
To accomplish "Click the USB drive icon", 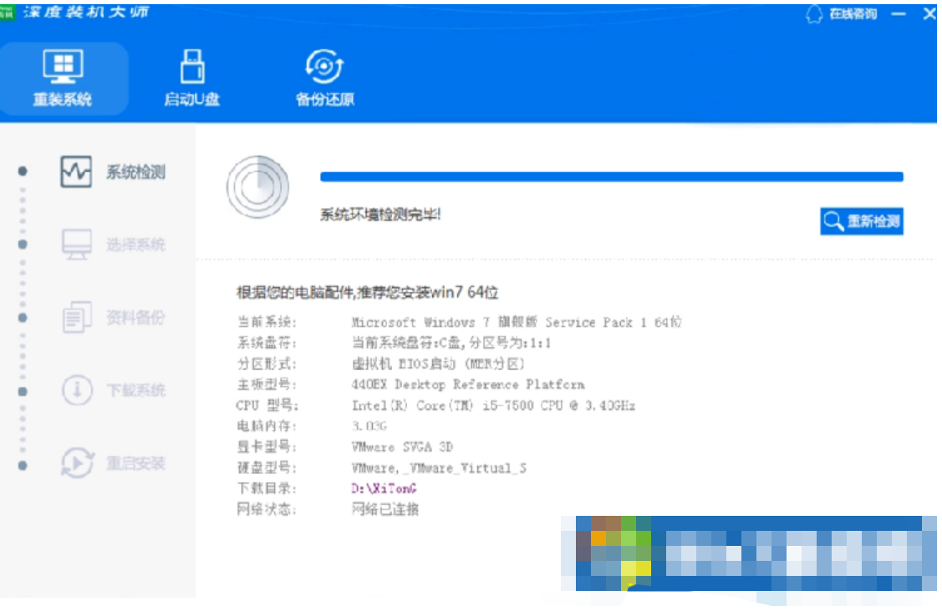I will tap(192, 66).
